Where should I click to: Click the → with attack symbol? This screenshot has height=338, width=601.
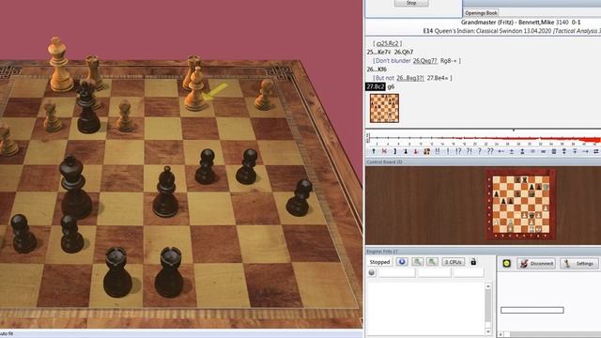[586, 151]
